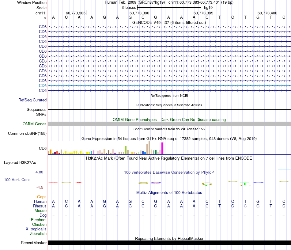Open the Common dbSNP(155) track label
Viewport: 291px width, 250px height.
(x=27, y=134)
